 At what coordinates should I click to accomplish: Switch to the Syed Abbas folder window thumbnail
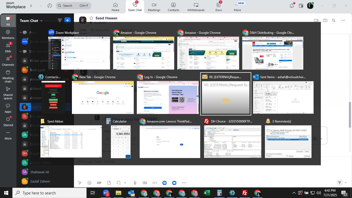(71, 142)
